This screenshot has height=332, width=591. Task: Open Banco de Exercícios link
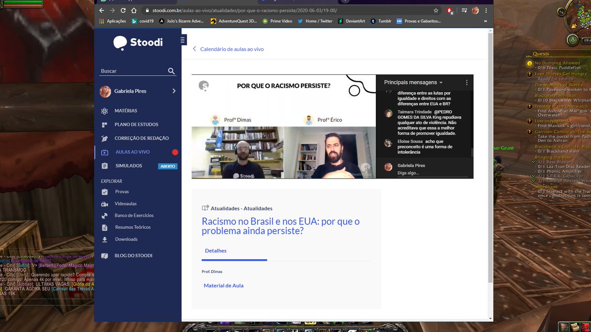134,215
